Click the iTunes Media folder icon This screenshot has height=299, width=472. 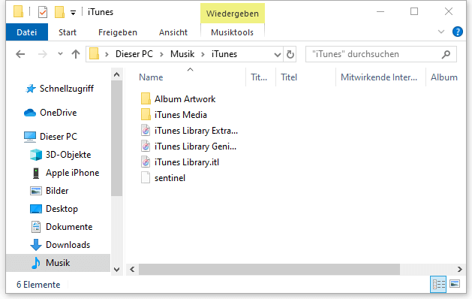tap(146, 115)
